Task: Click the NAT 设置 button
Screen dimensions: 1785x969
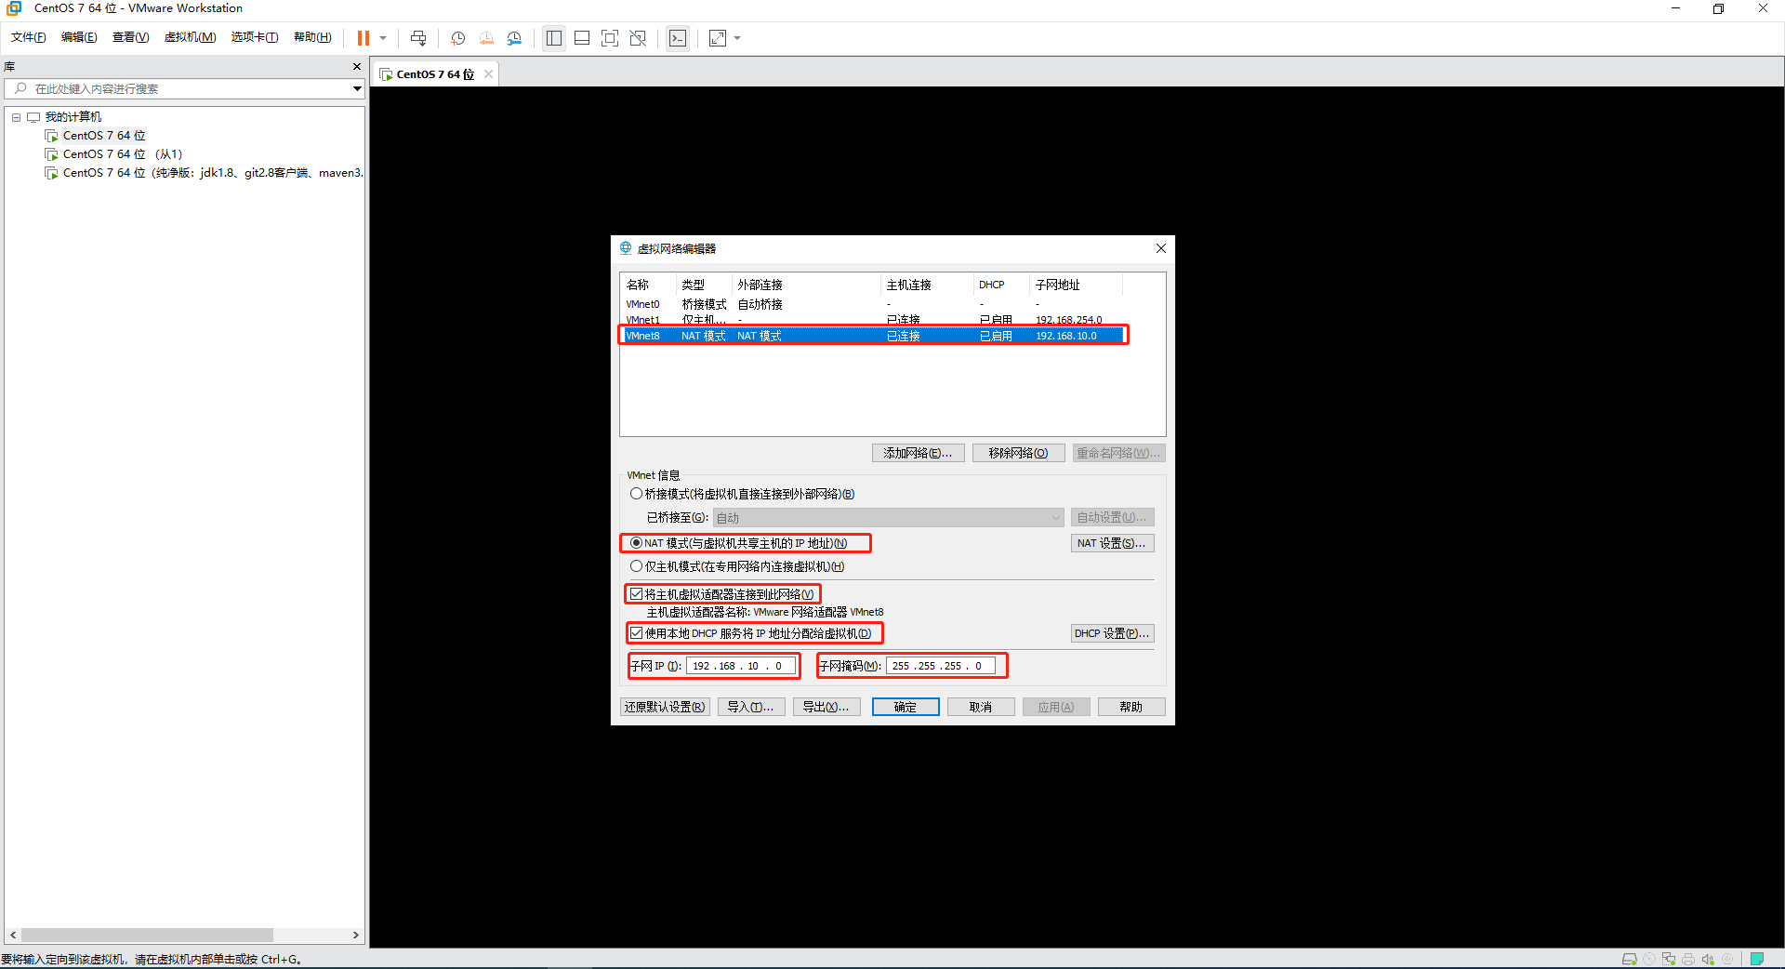Action: coord(1111,543)
